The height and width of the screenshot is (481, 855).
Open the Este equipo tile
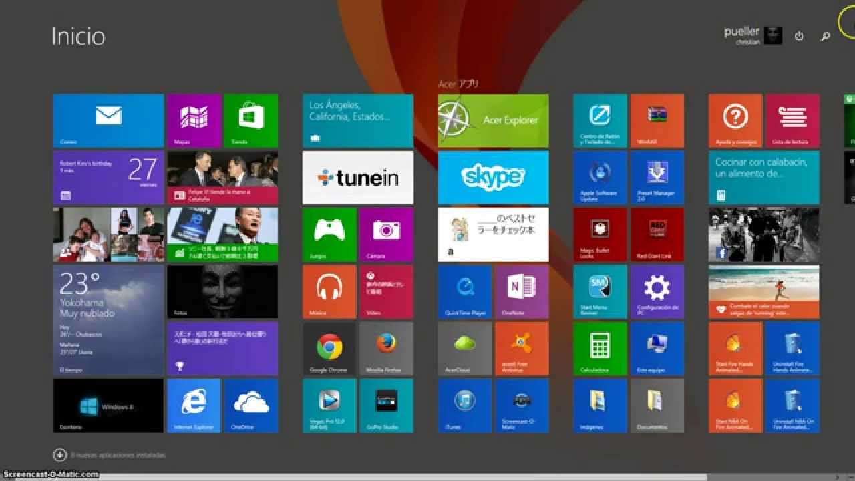657,349
